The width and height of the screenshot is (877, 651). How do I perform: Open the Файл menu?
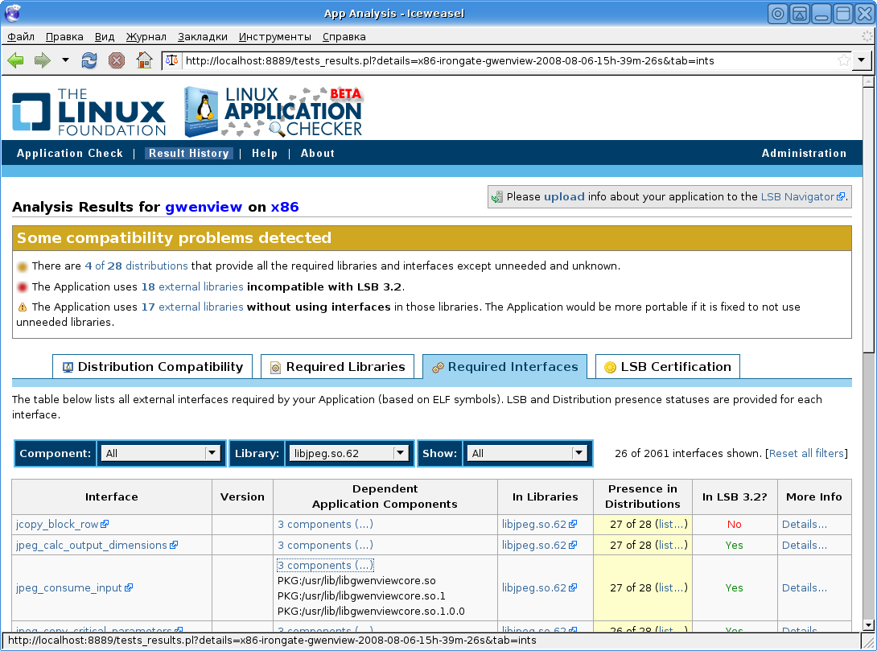coord(21,36)
